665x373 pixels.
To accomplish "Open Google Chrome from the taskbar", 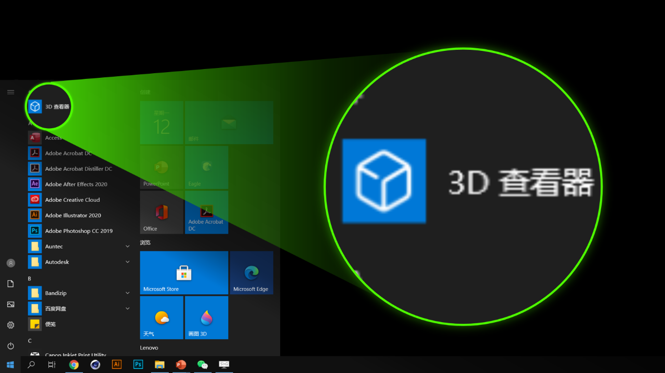I will tap(74, 365).
